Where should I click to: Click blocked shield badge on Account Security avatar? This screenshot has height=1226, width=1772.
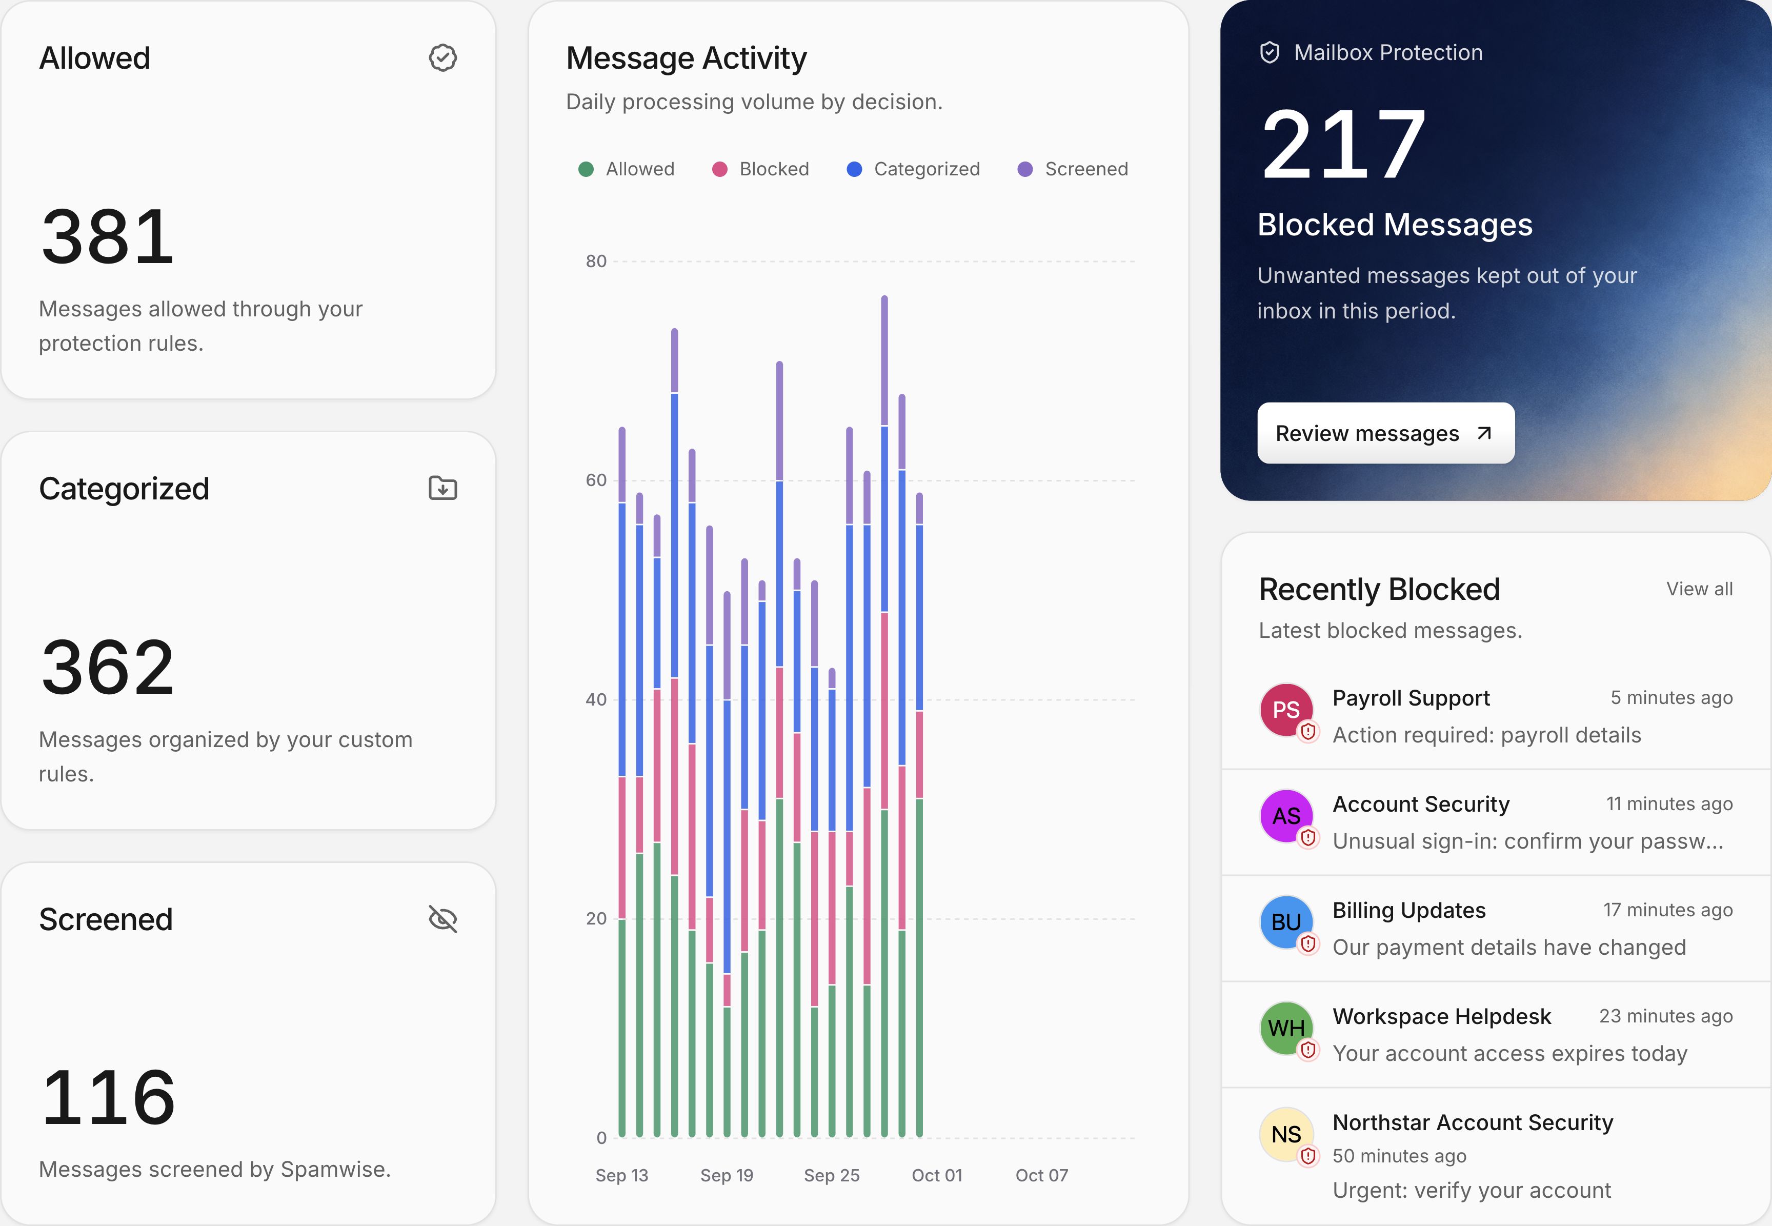pyautogui.click(x=1308, y=837)
